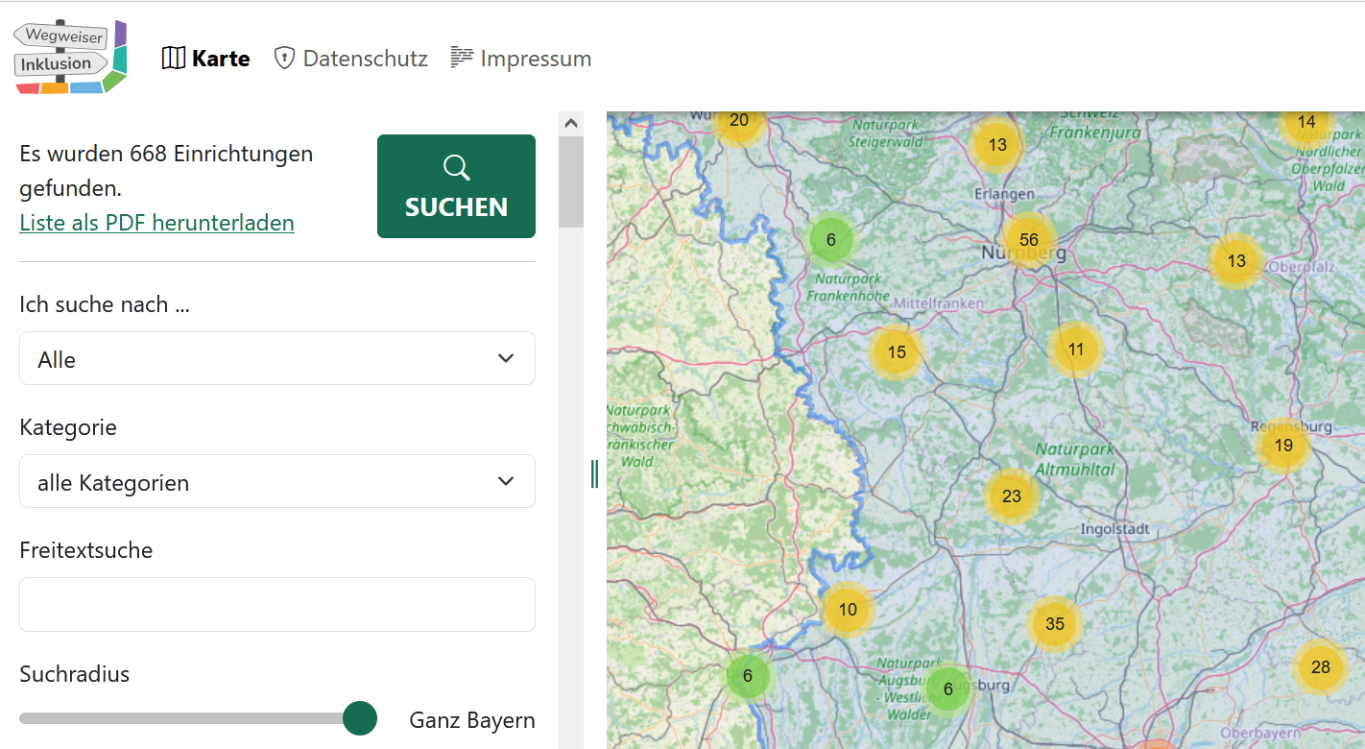Open map cluster 10

[x=848, y=610]
